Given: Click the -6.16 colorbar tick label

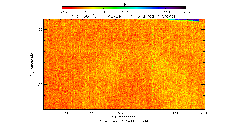Looking at the screenshot, I should point(62,12).
